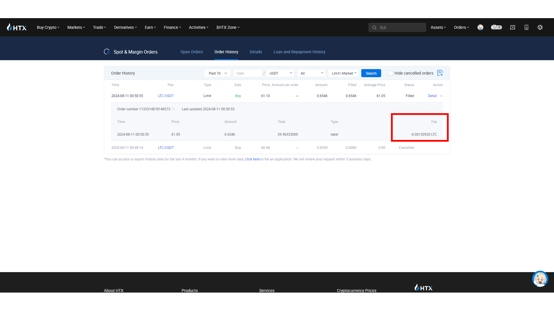Open Loan and Repayment History tab
This screenshot has height=311, width=554.
click(x=299, y=52)
